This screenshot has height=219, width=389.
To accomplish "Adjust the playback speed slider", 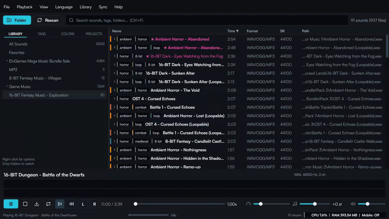I will [x=271, y=204].
